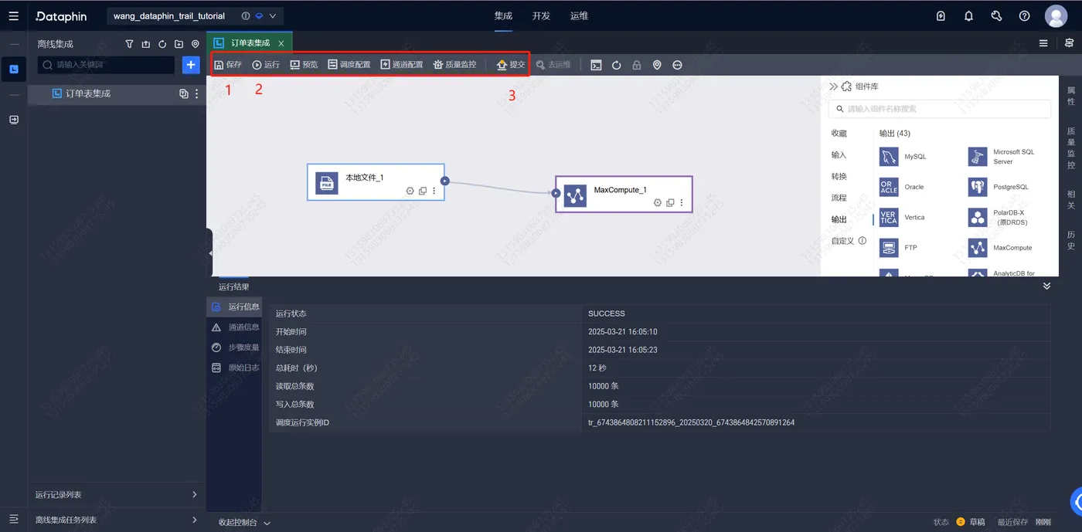Viewport: 1082px width, 532px height.
Task: Open the help question mark icon
Action: (1024, 15)
